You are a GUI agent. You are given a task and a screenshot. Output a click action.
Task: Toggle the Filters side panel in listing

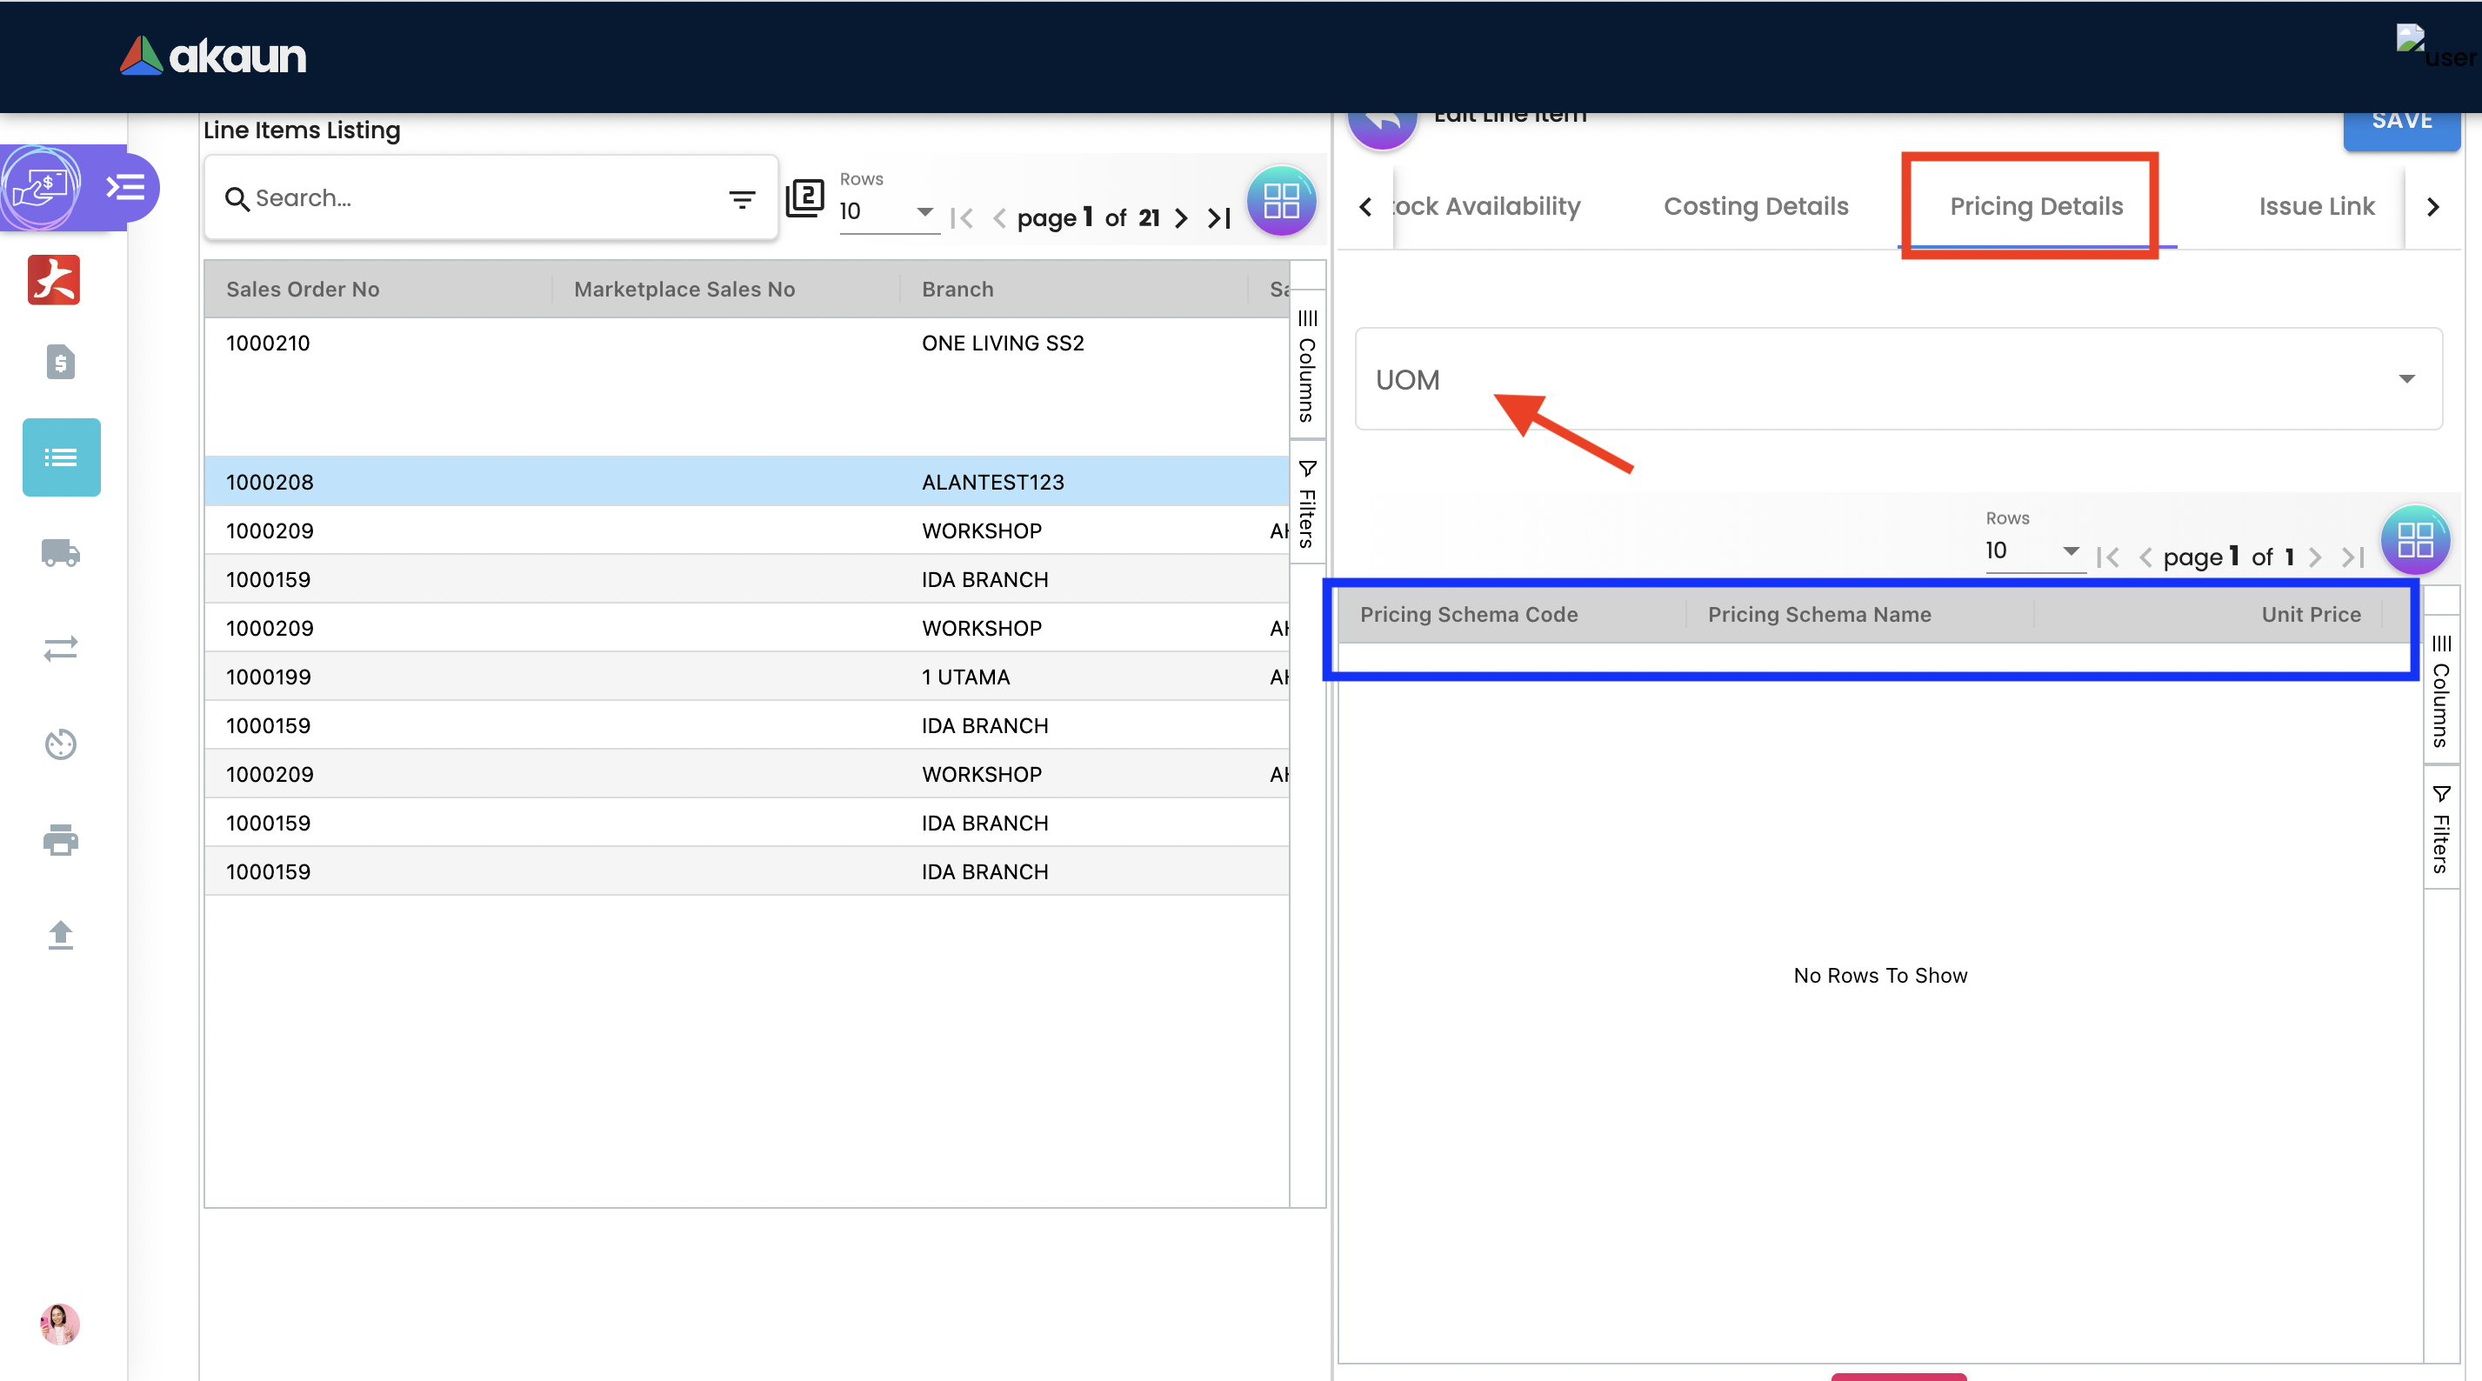point(1306,504)
